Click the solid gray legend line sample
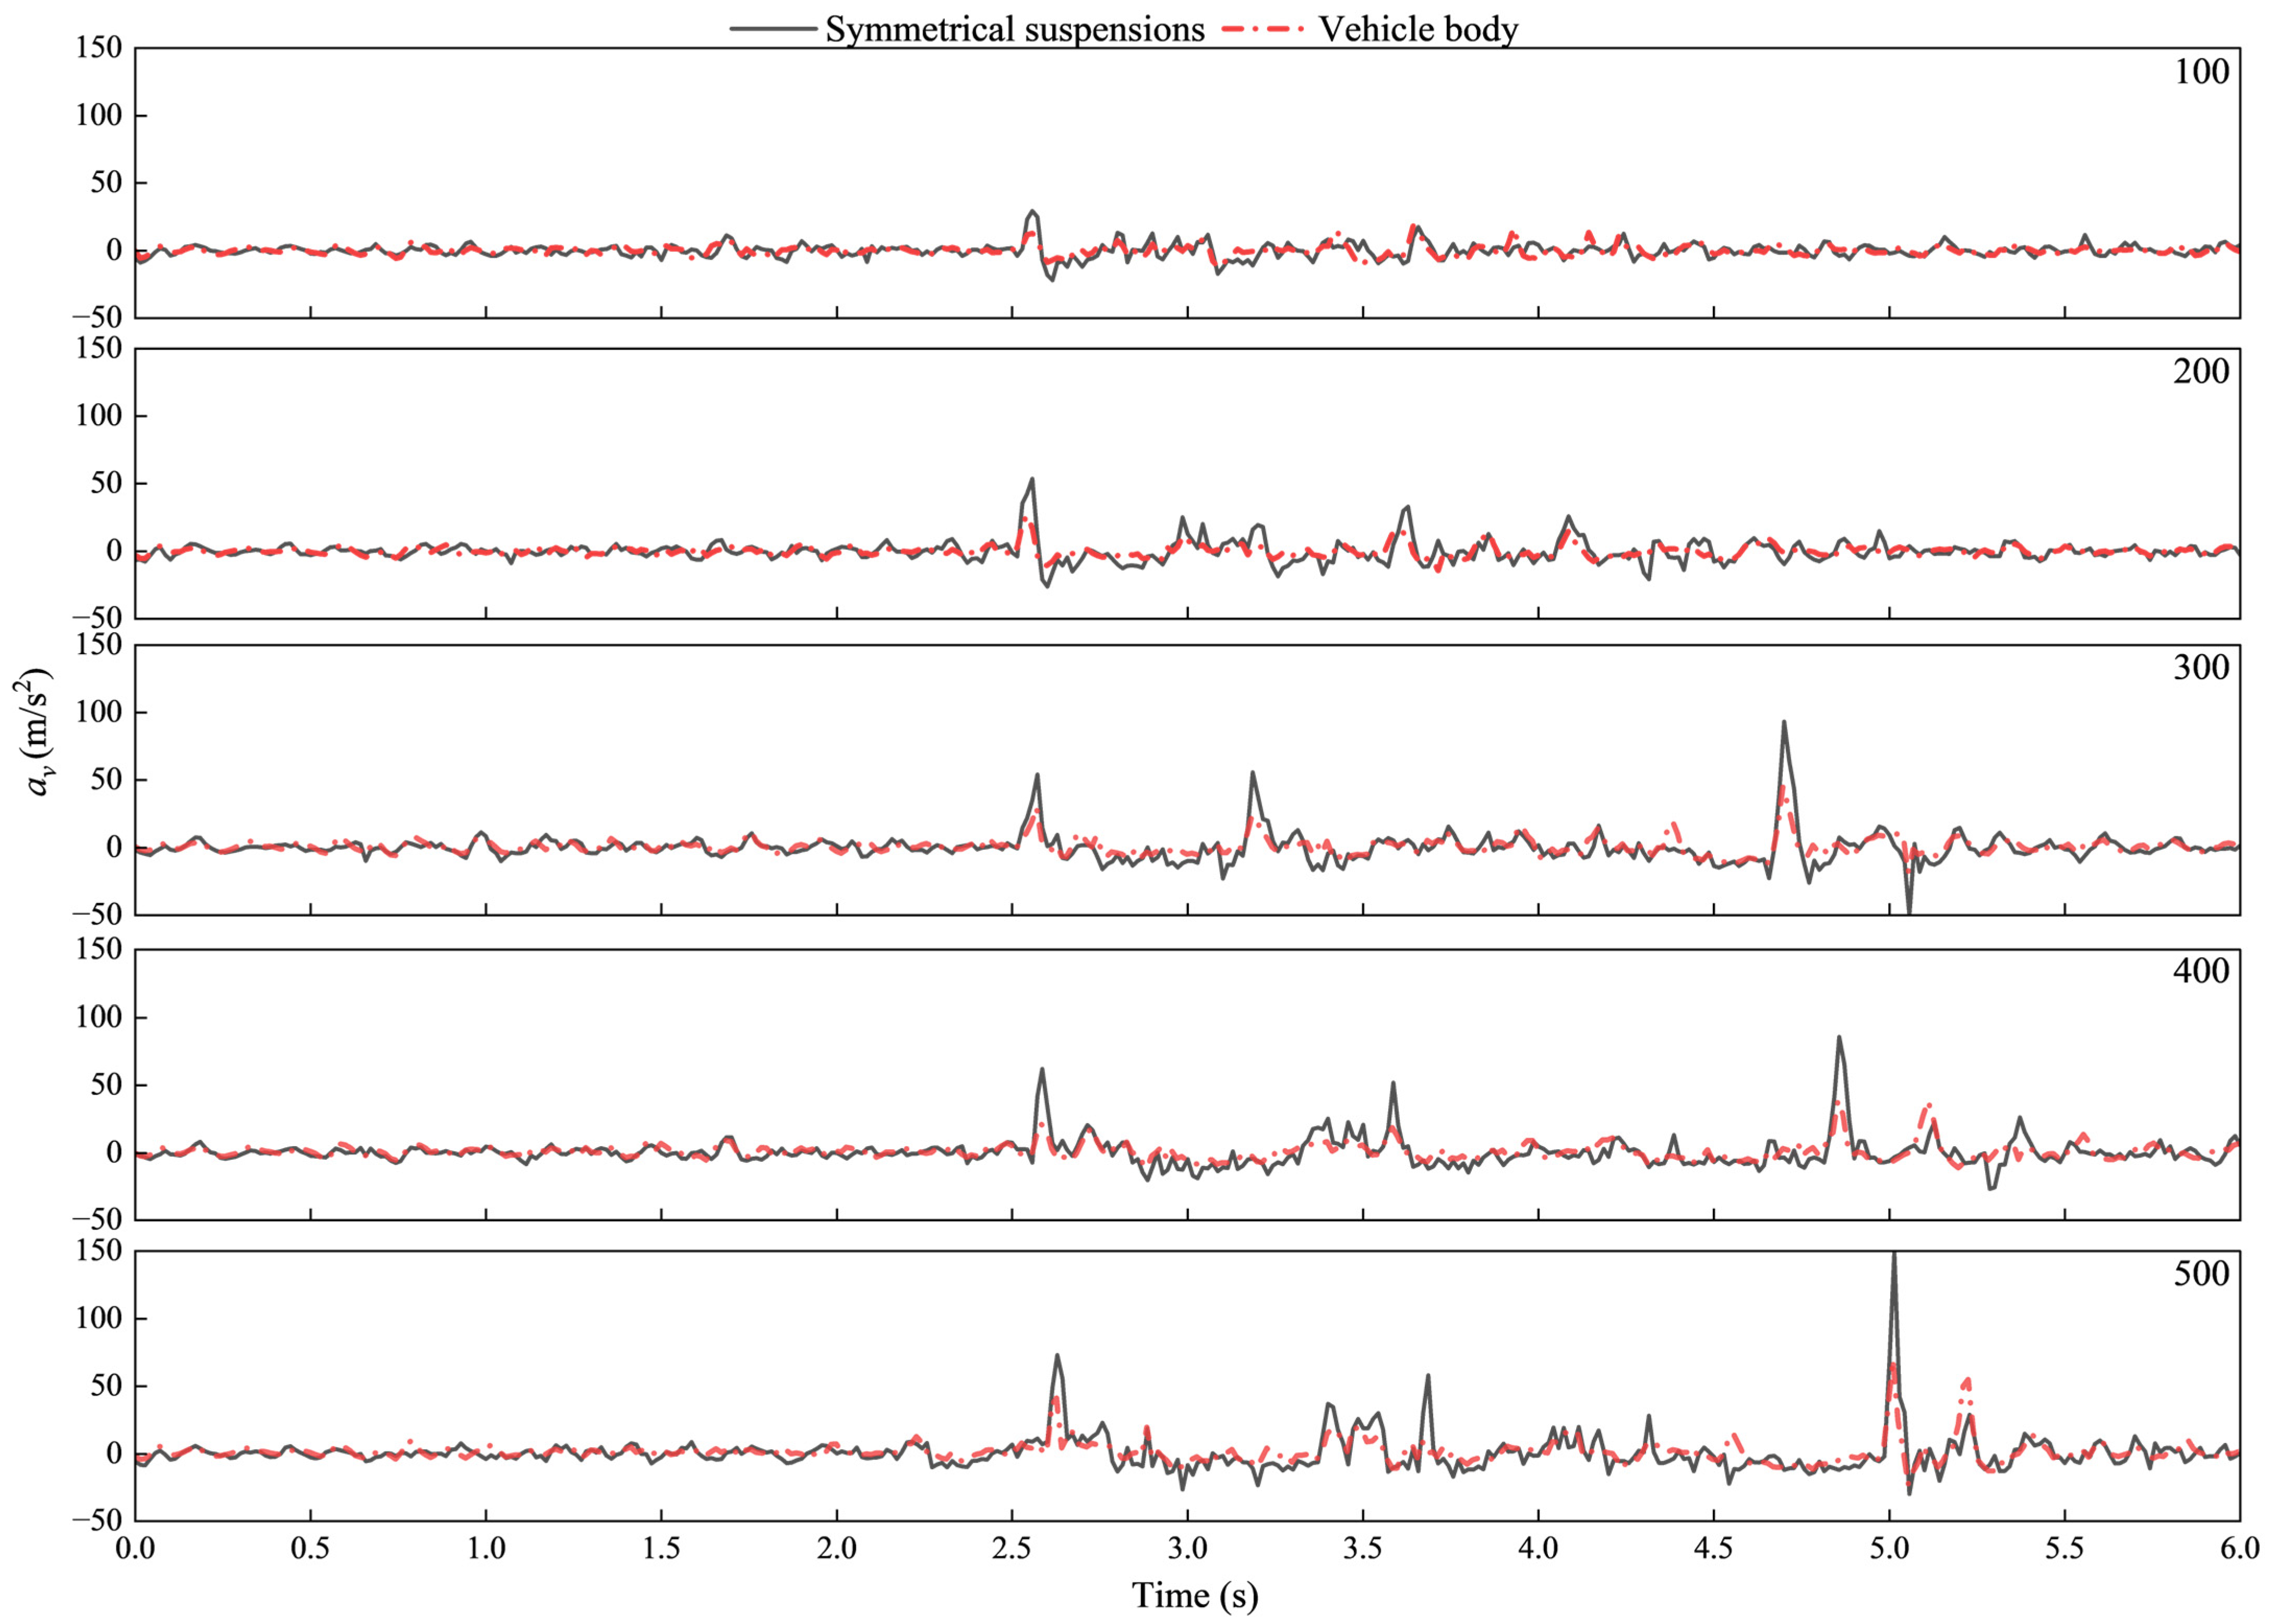This screenshot has height=1624, width=2270. [x=773, y=29]
